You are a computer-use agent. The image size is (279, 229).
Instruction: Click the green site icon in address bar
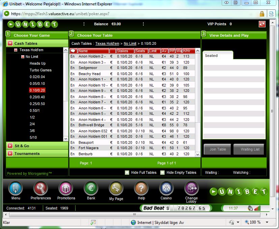[7, 14]
